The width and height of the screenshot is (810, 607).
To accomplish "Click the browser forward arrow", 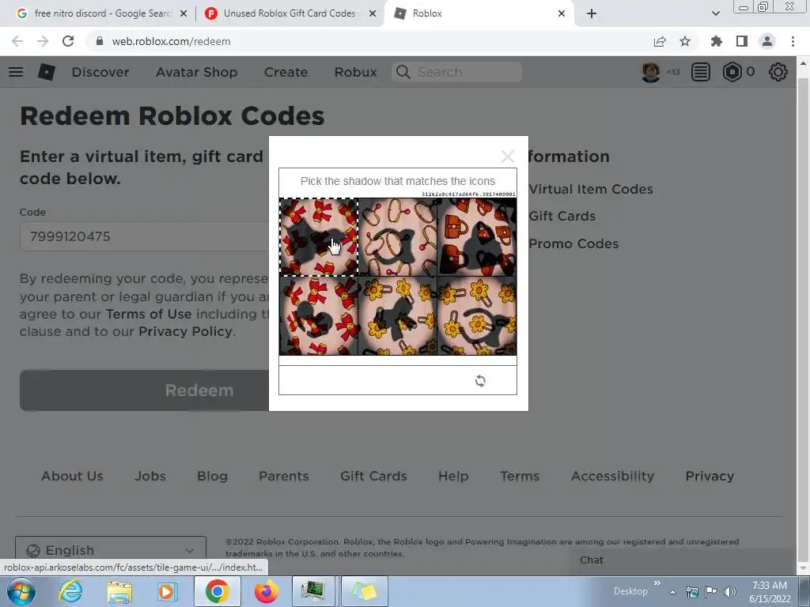I will tap(43, 41).
